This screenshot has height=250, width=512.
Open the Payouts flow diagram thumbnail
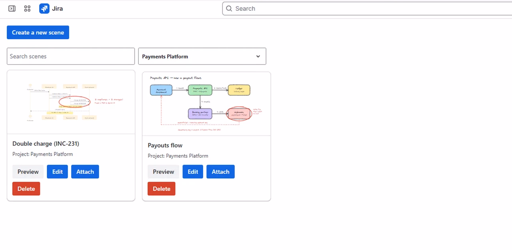[x=206, y=104]
